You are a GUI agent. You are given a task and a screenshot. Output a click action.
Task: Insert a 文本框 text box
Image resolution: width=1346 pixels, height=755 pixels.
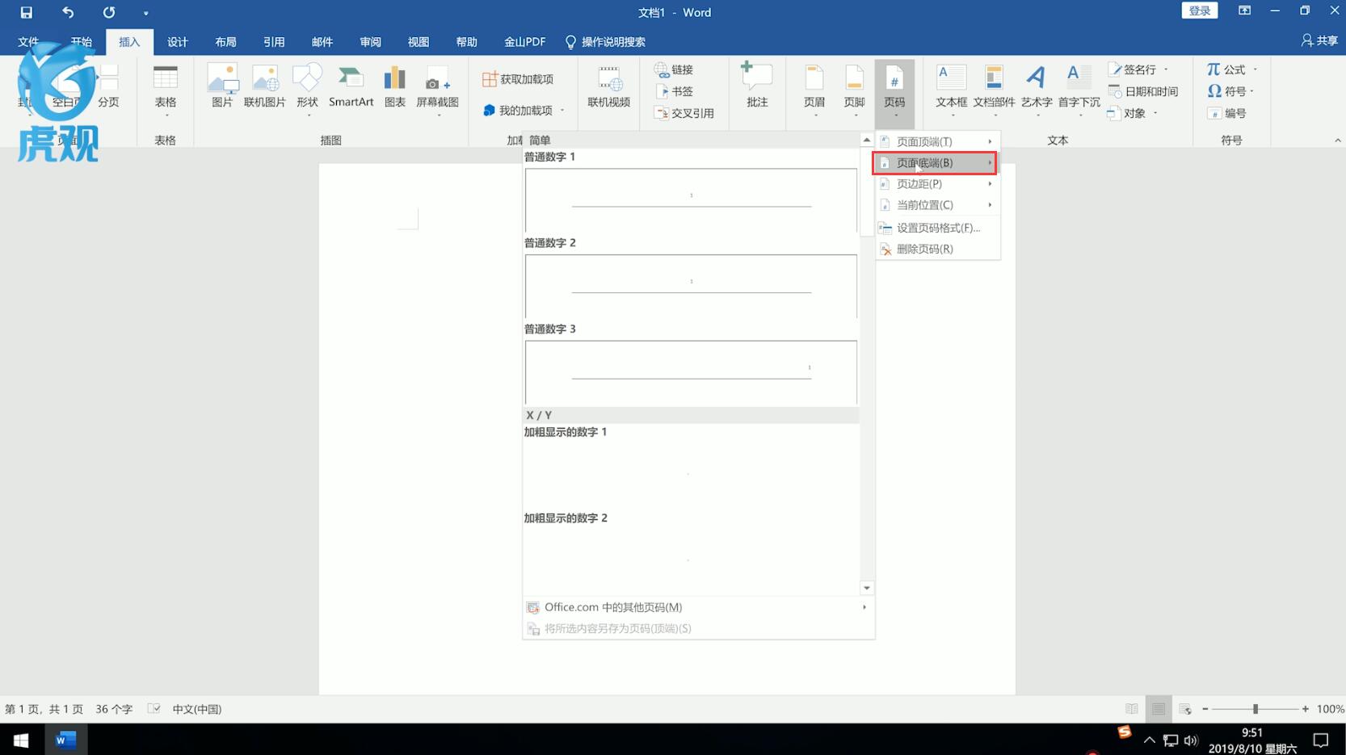(x=951, y=90)
